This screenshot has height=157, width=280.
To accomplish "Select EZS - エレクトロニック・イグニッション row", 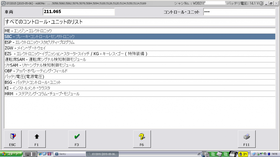I will click(140, 54).
